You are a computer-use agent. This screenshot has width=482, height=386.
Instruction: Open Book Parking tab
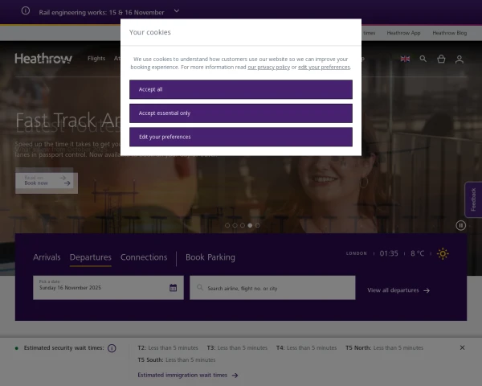210,257
